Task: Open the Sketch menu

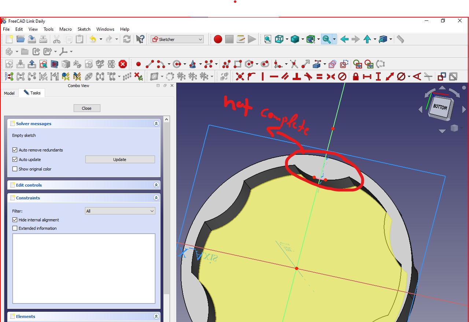Action: 84,29
